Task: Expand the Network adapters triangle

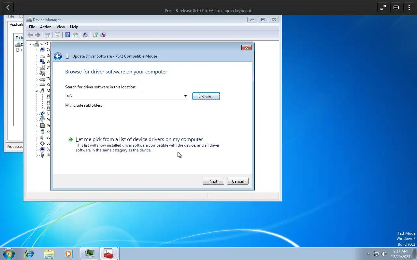Action: tap(36, 114)
